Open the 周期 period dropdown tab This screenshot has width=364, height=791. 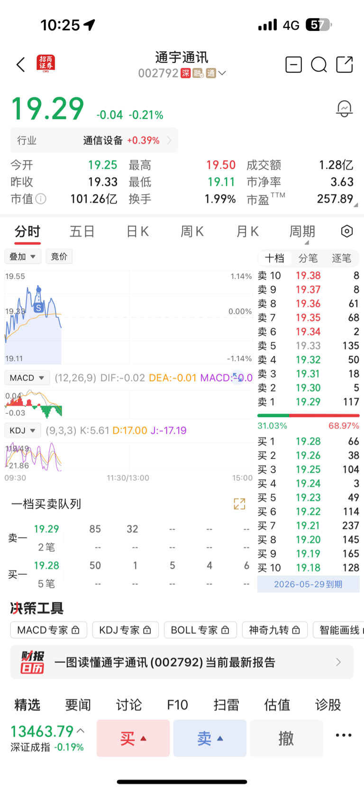click(302, 232)
